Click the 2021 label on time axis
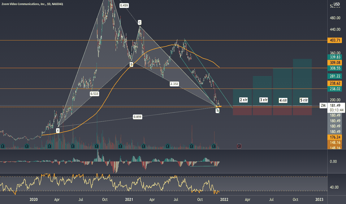This screenshot has width=346, height=204. [x=129, y=200]
